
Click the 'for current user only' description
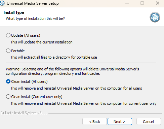[x=83, y=103]
